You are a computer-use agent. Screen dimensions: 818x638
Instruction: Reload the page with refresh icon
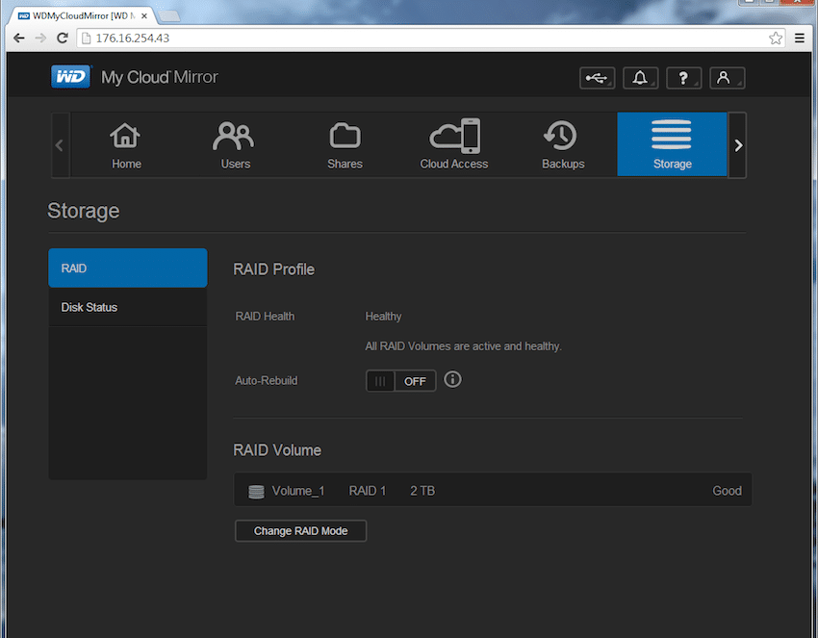pos(63,38)
